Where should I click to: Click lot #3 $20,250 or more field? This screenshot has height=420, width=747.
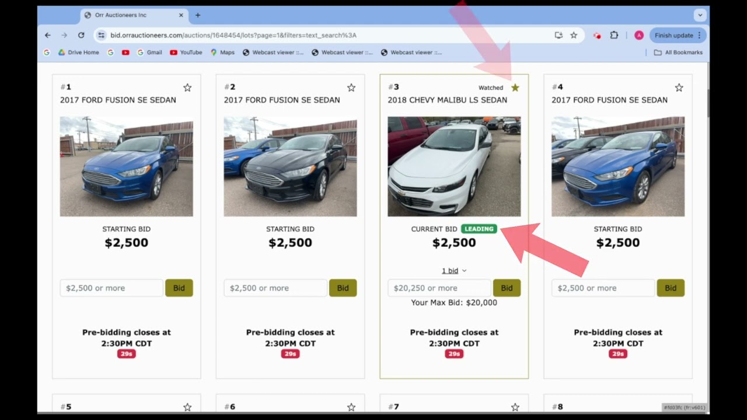439,288
